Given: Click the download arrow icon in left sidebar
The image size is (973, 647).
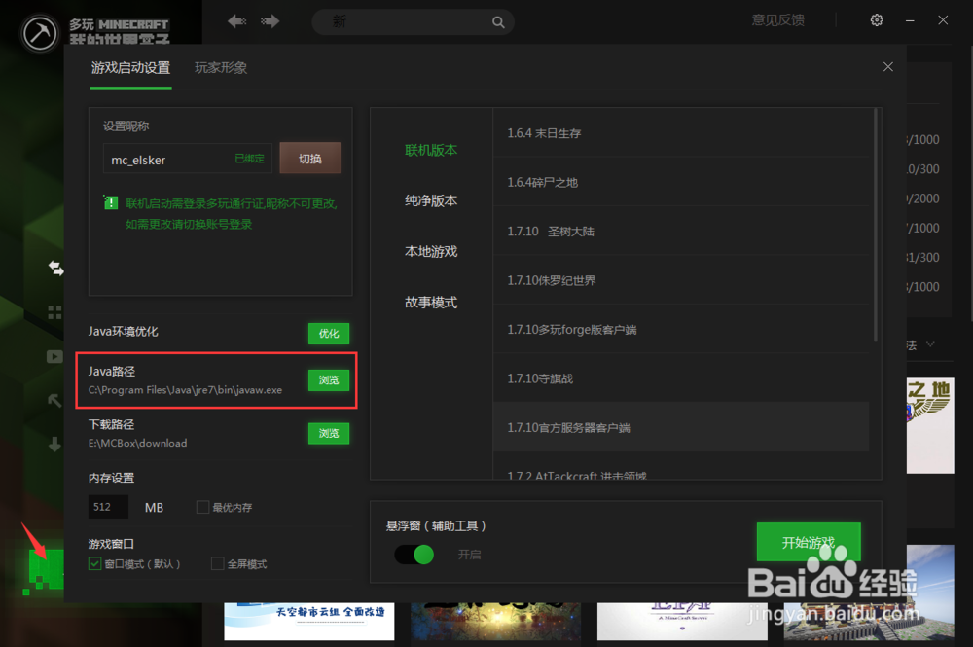Looking at the screenshot, I should click(54, 446).
